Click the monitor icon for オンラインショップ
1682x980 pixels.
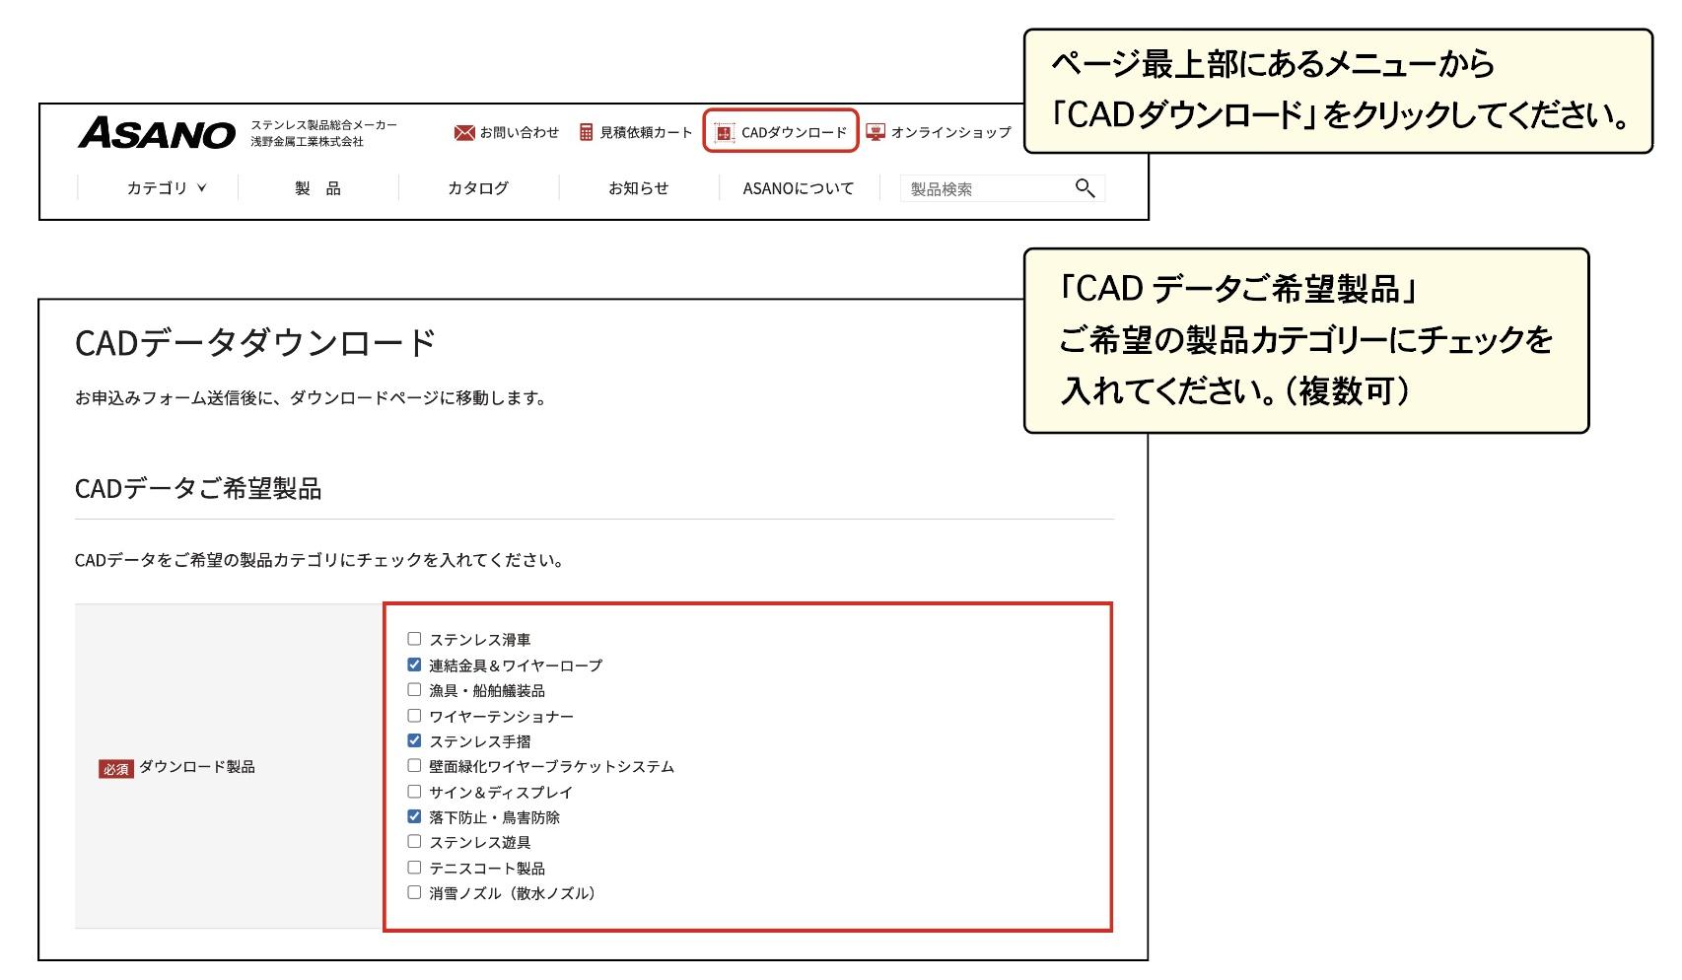[x=876, y=131]
